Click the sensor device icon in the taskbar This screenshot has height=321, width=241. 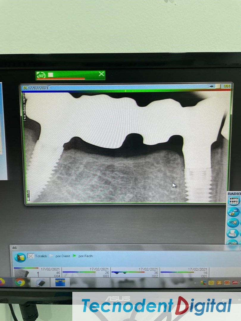tap(40, 283)
